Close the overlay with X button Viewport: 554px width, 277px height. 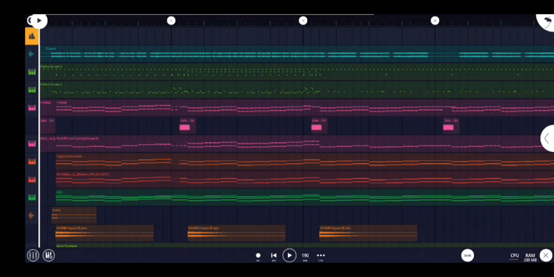click(x=546, y=255)
